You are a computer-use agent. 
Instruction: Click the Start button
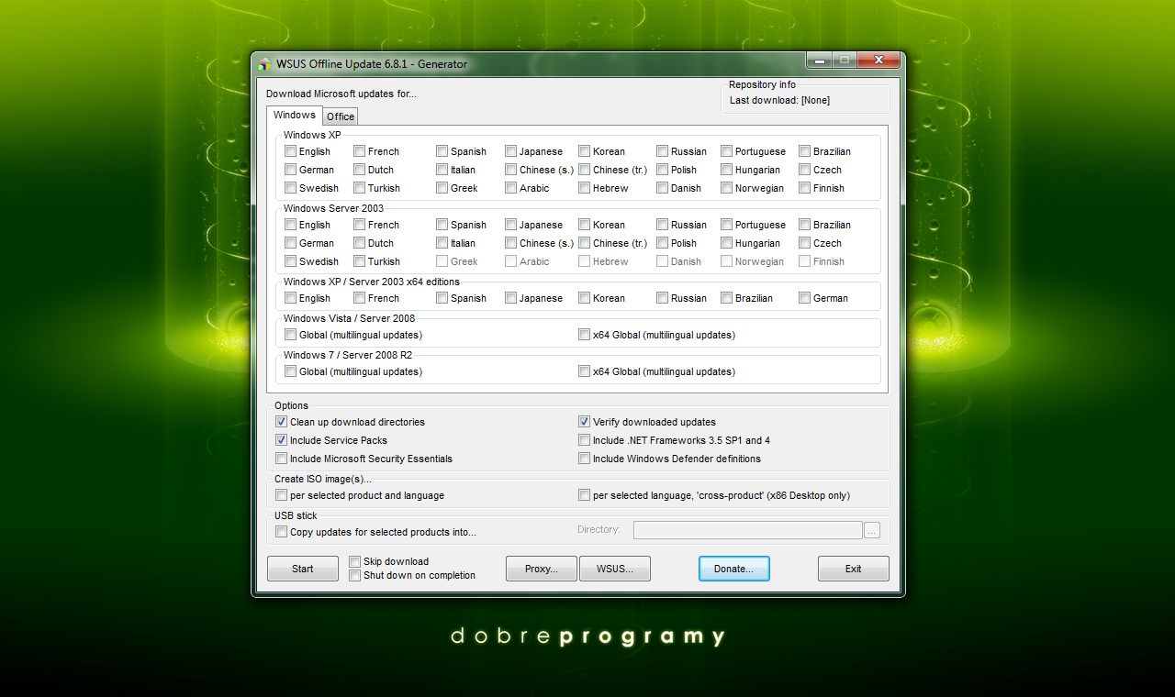(303, 569)
